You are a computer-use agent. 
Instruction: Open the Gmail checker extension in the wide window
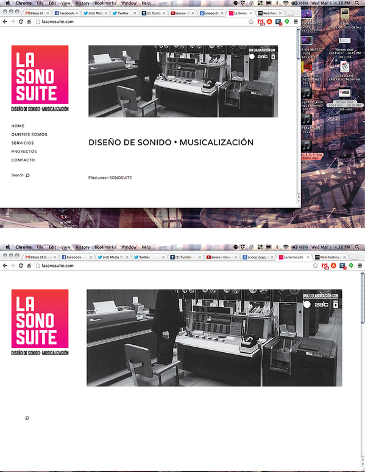[x=325, y=266]
